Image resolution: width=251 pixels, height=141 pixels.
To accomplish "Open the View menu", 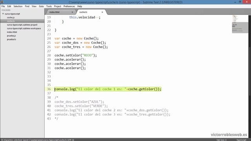I will pos(34,6).
